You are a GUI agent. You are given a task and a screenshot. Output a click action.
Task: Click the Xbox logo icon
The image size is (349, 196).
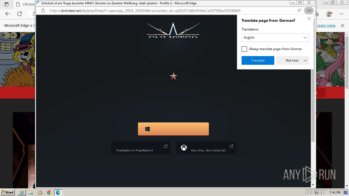pos(184,148)
